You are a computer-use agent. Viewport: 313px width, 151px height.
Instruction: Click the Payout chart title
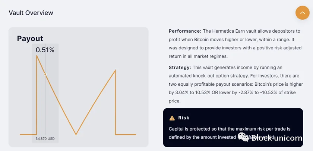coord(30,39)
